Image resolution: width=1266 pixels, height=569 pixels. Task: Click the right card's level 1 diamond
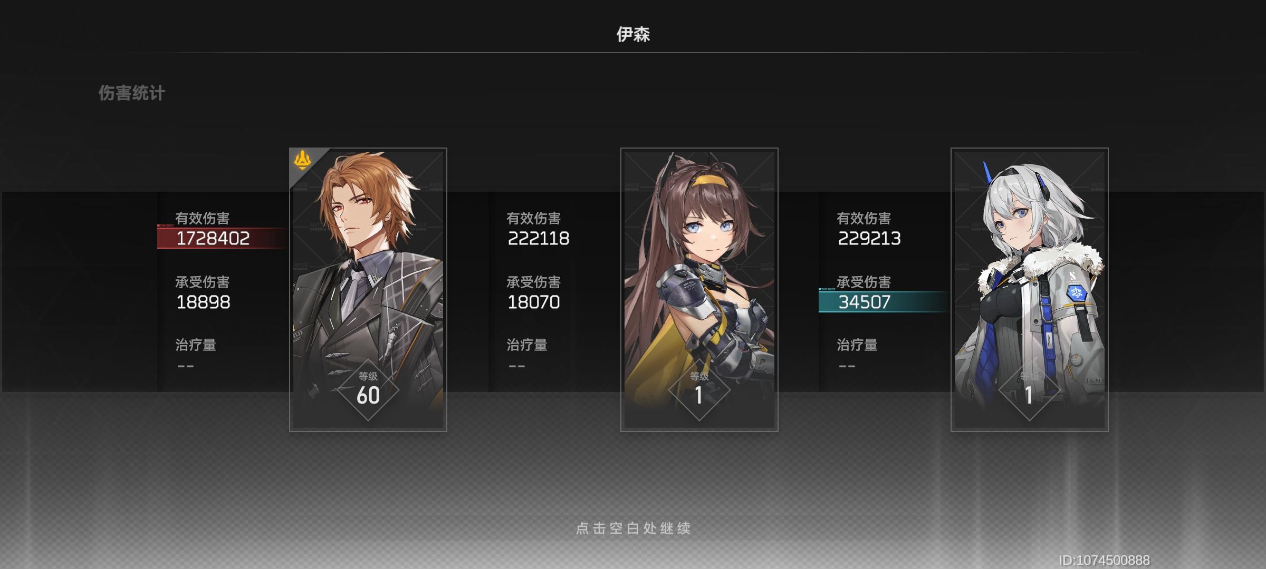click(1030, 390)
